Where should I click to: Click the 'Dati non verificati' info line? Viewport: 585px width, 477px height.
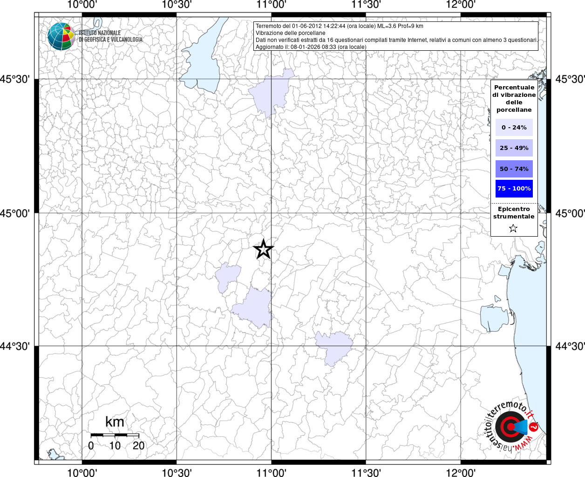(x=396, y=40)
